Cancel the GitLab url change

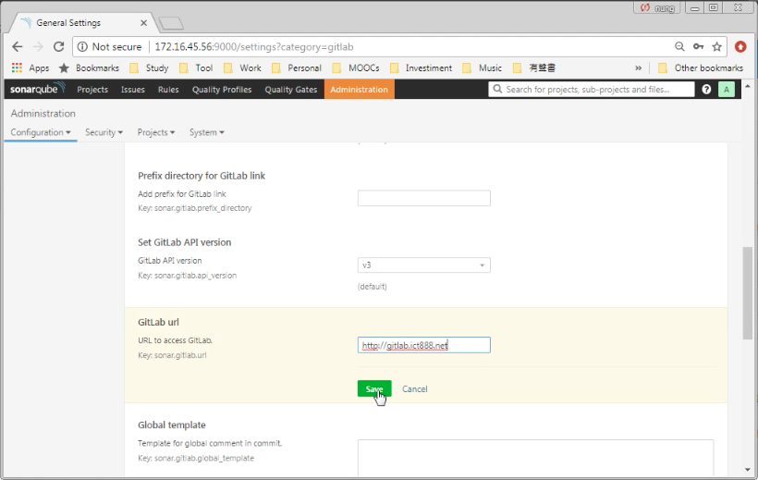pyautogui.click(x=415, y=389)
